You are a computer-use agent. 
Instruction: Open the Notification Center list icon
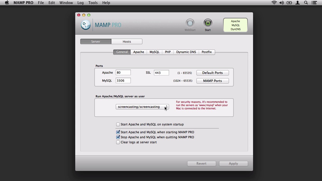314,3
